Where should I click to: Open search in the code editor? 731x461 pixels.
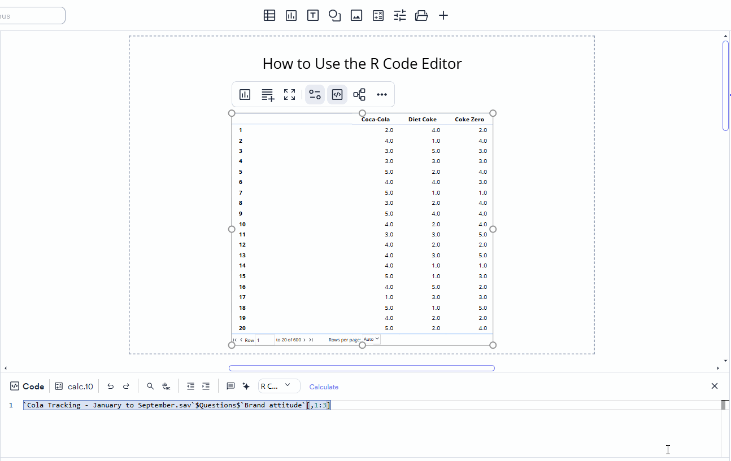[x=150, y=387]
